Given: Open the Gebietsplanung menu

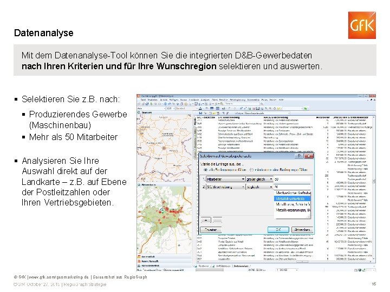Looking at the screenshot, I should coord(238,100).
